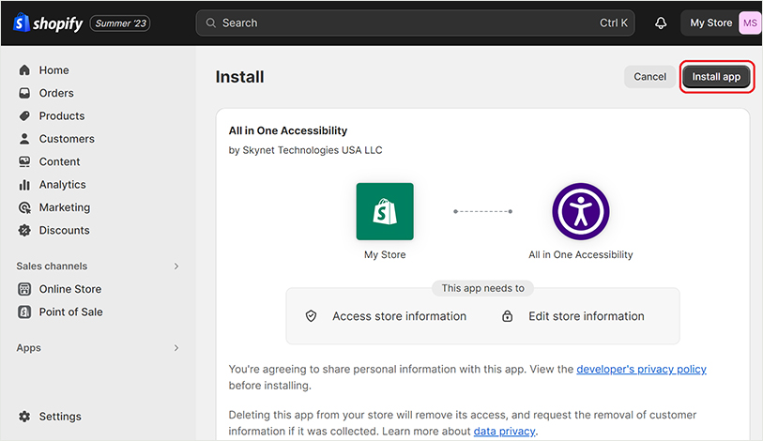
Task: Click the All in One Accessibility app logo
Action: click(581, 211)
